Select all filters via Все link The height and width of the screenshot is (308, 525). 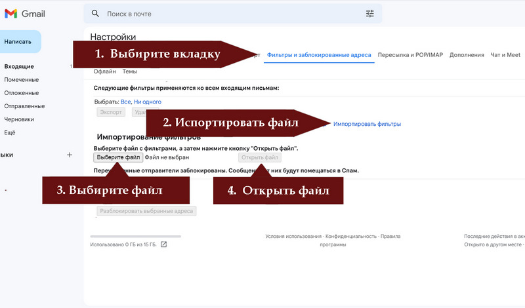[x=126, y=102]
